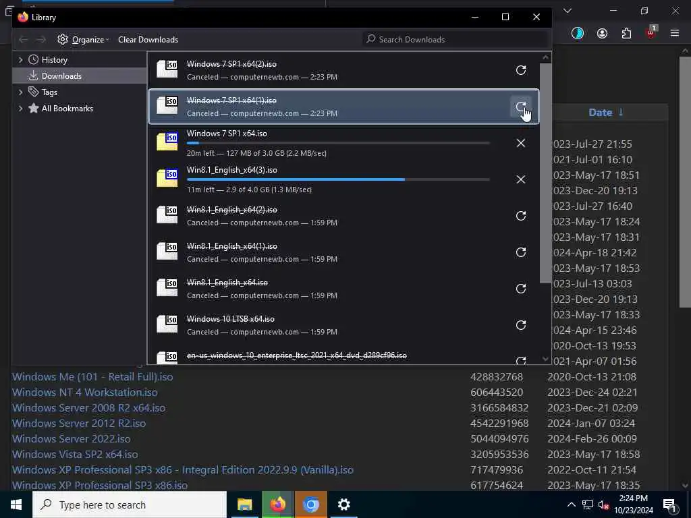Cancel the Windows 7 SP1 x64.iso download
Viewport: 691px width, 518px height.
coord(521,143)
